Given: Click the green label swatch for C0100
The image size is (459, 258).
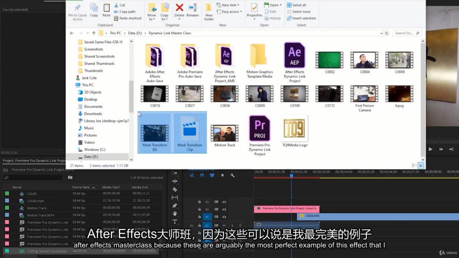Looking at the screenshot, I should 7,193.
